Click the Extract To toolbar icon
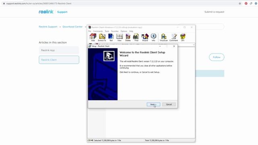The height and width of the screenshot is (145, 258). 102,37
